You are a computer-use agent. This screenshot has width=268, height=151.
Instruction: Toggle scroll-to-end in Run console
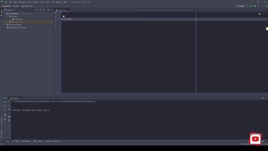9,113
